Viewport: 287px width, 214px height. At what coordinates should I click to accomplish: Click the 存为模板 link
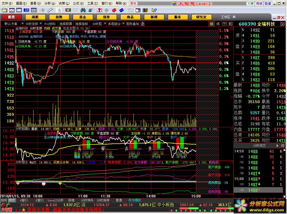[135, 200]
